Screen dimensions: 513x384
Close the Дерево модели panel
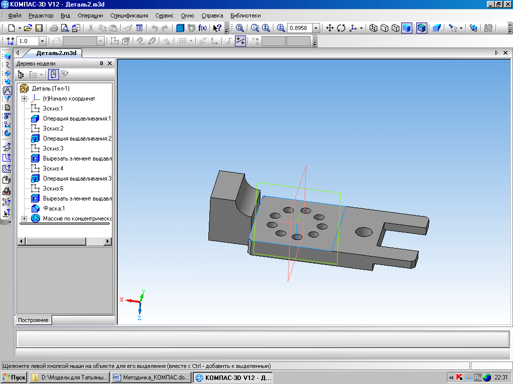(x=110, y=63)
